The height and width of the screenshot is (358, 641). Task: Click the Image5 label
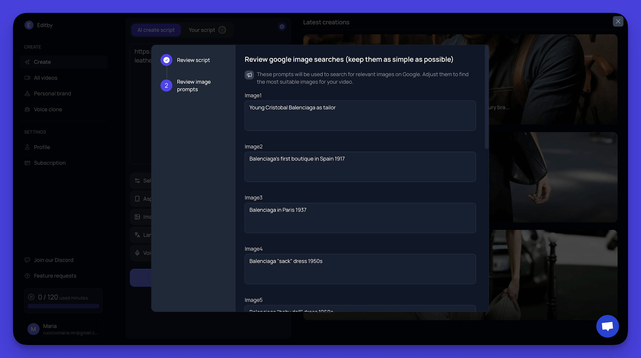[253, 300]
